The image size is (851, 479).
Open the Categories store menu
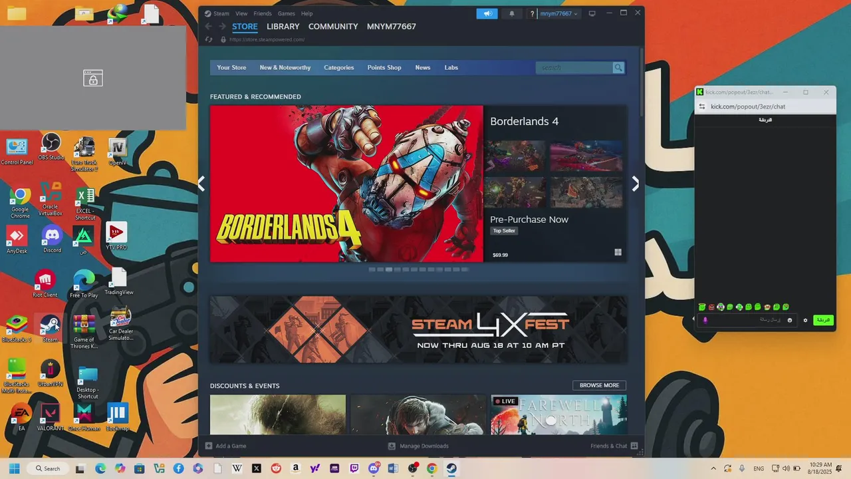click(339, 67)
